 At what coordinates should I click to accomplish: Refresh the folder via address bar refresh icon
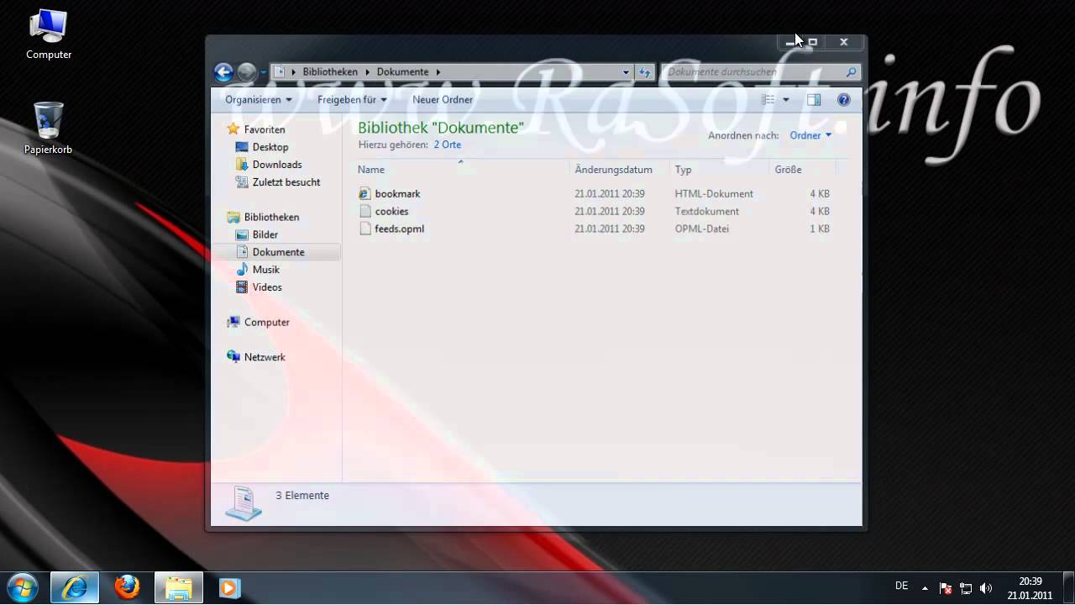645,72
